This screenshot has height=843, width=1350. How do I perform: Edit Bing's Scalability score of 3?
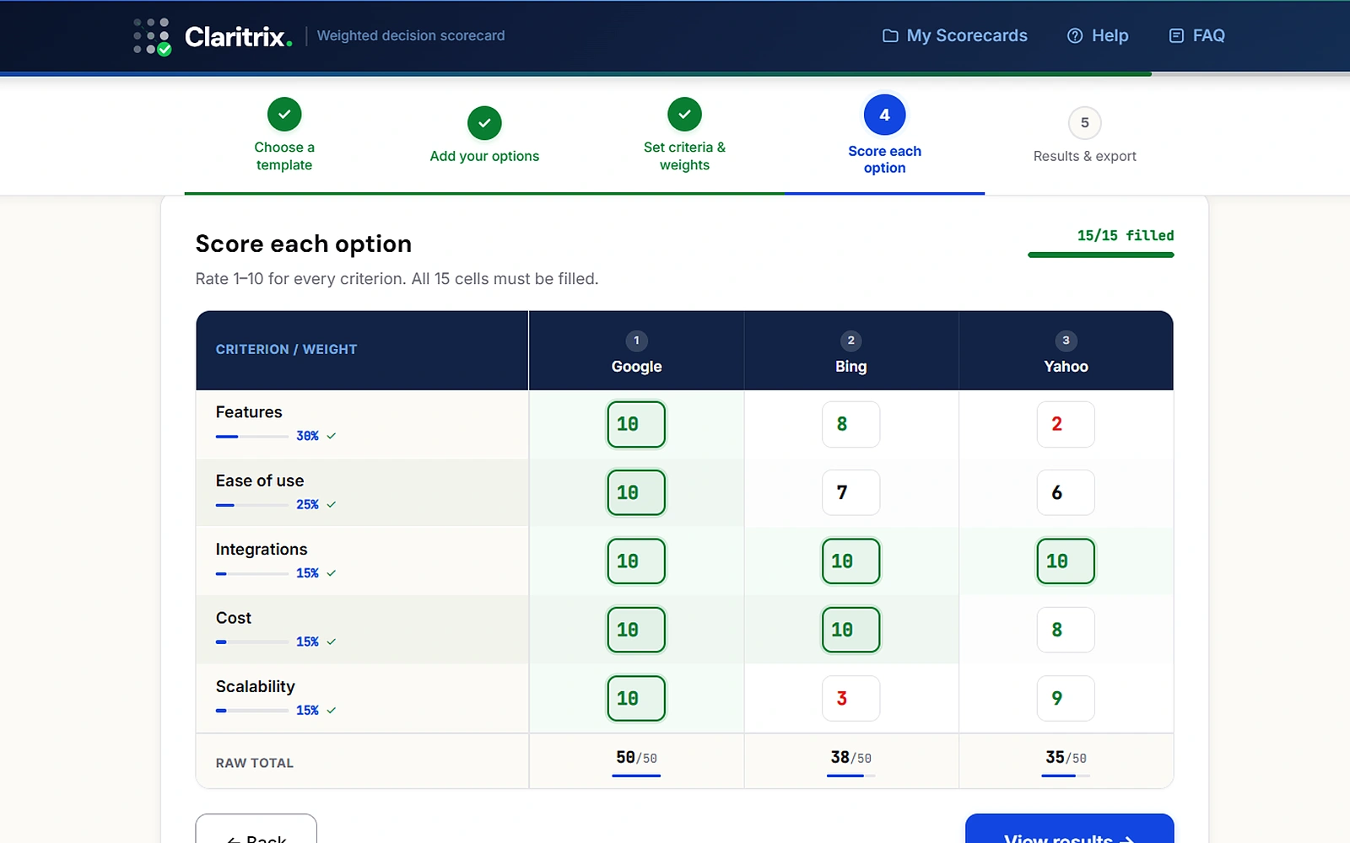click(x=850, y=698)
